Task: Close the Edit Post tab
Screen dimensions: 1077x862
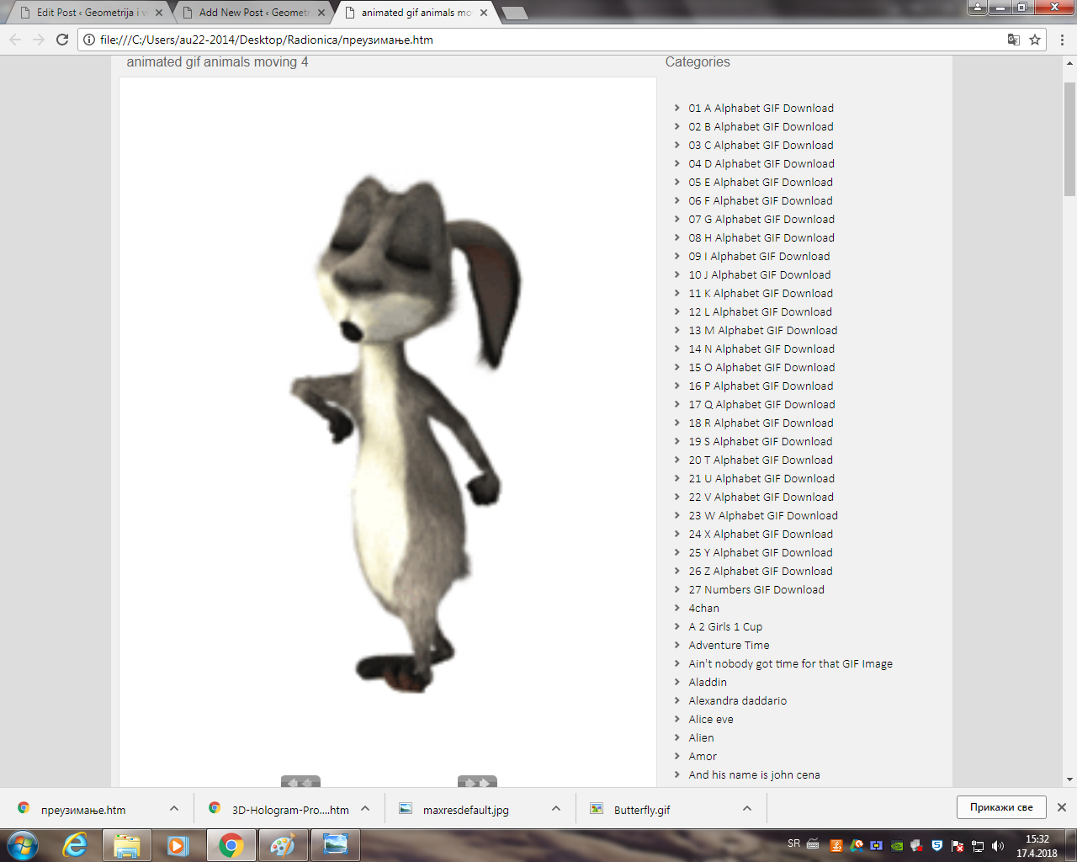Action: tap(159, 13)
